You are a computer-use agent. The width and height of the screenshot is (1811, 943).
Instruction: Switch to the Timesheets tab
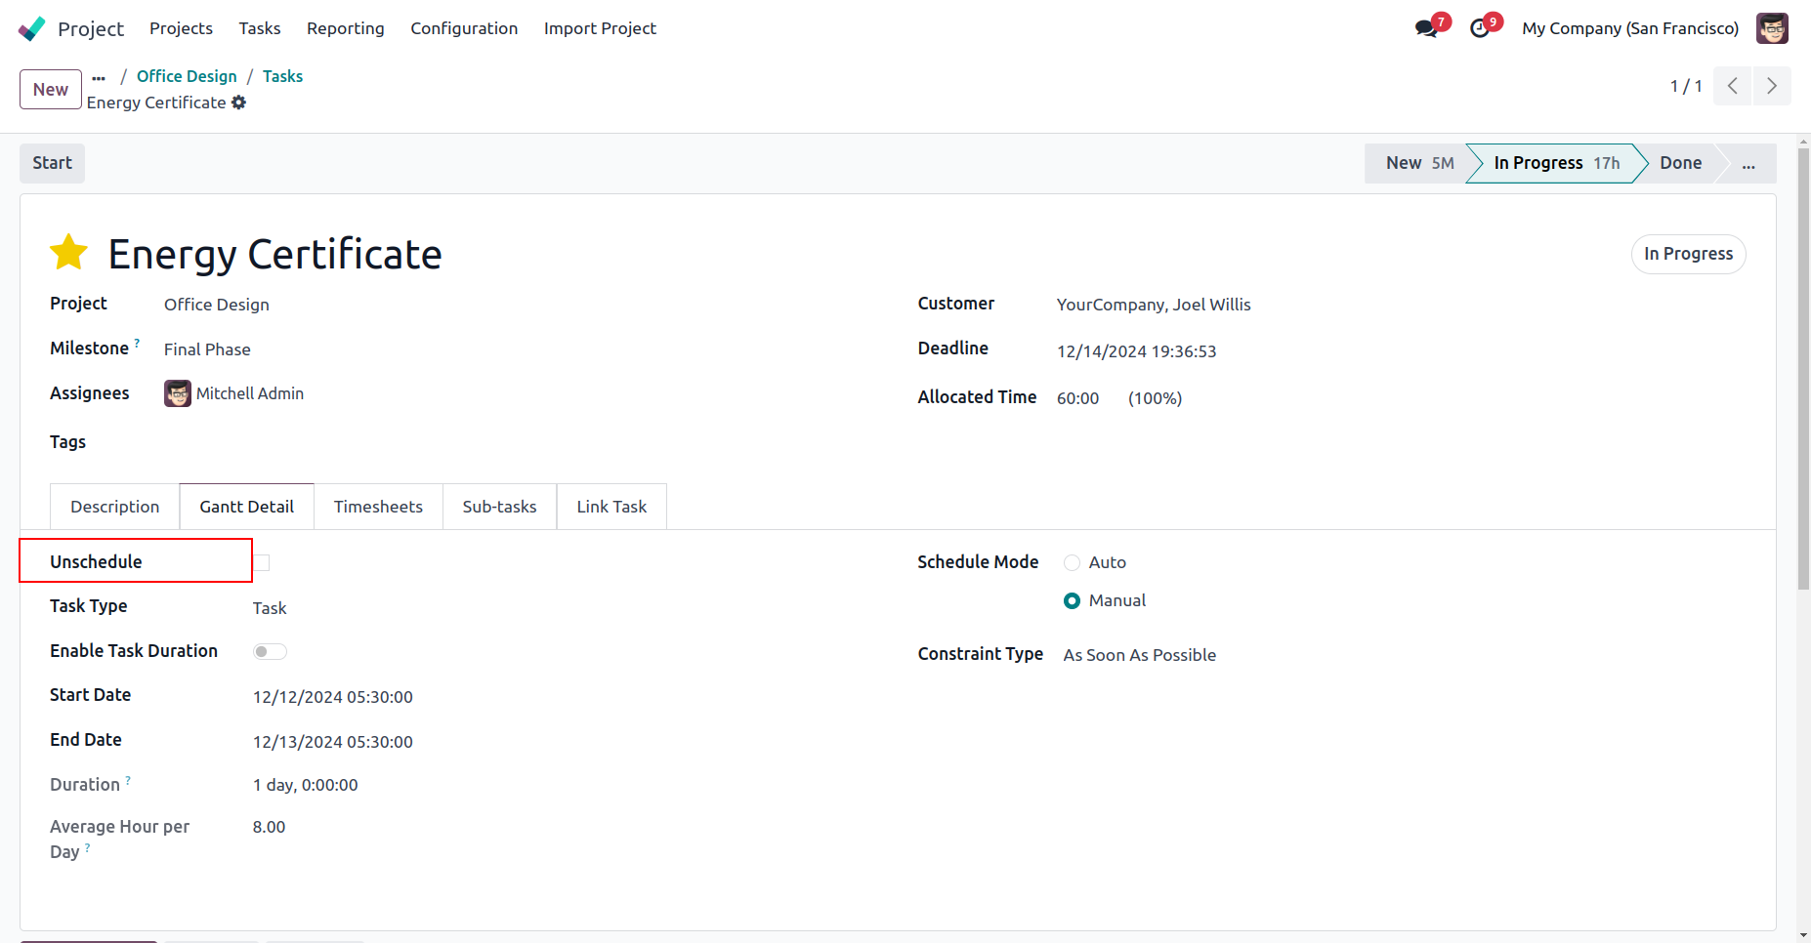(x=378, y=507)
